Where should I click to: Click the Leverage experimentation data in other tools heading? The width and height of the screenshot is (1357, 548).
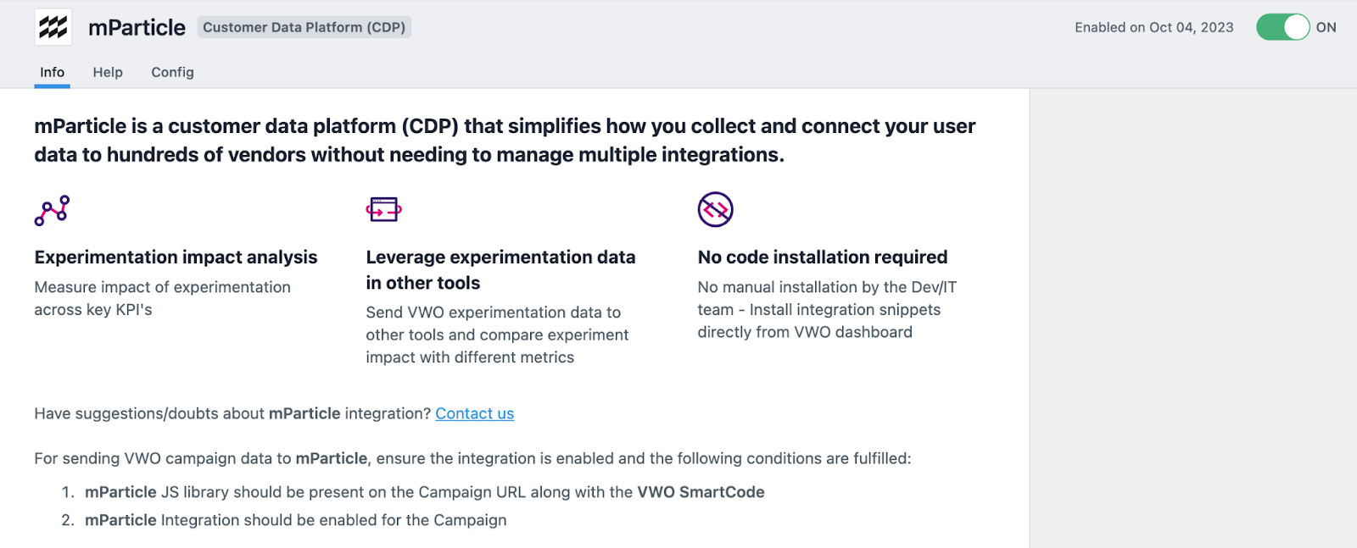click(x=500, y=269)
